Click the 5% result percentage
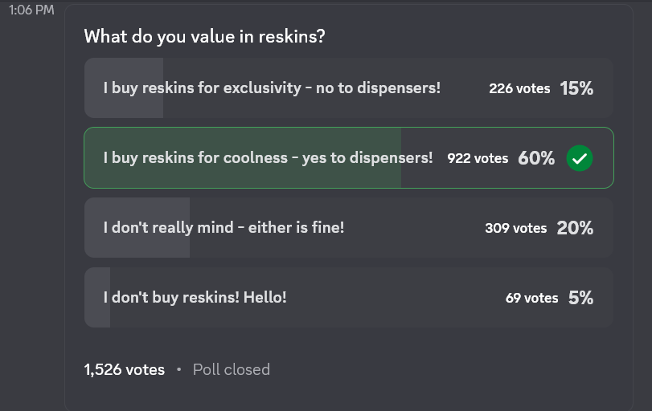652x411 pixels. click(x=581, y=298)
